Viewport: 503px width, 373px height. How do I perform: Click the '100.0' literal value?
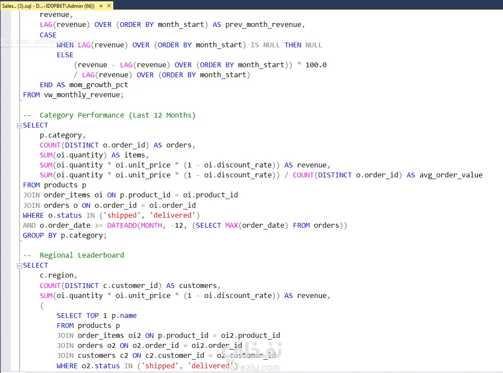point(316,65)
